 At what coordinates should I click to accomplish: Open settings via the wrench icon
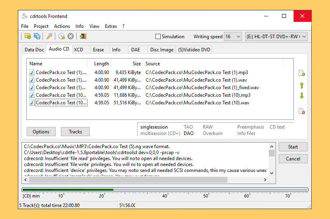49,36
